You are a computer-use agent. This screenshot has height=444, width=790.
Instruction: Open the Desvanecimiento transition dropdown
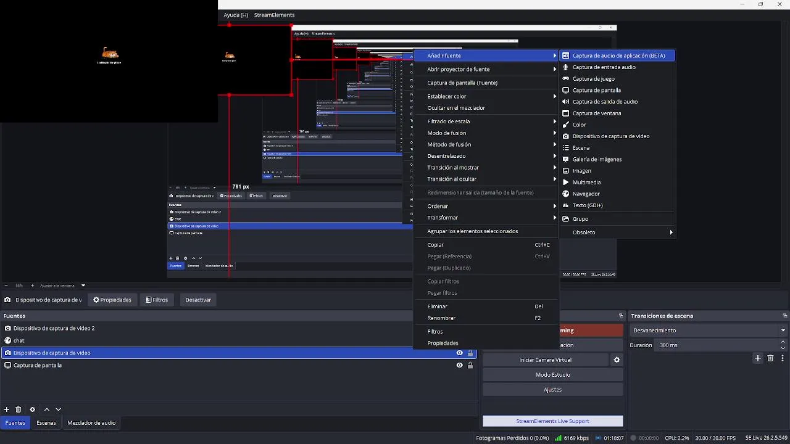(709, 331)
